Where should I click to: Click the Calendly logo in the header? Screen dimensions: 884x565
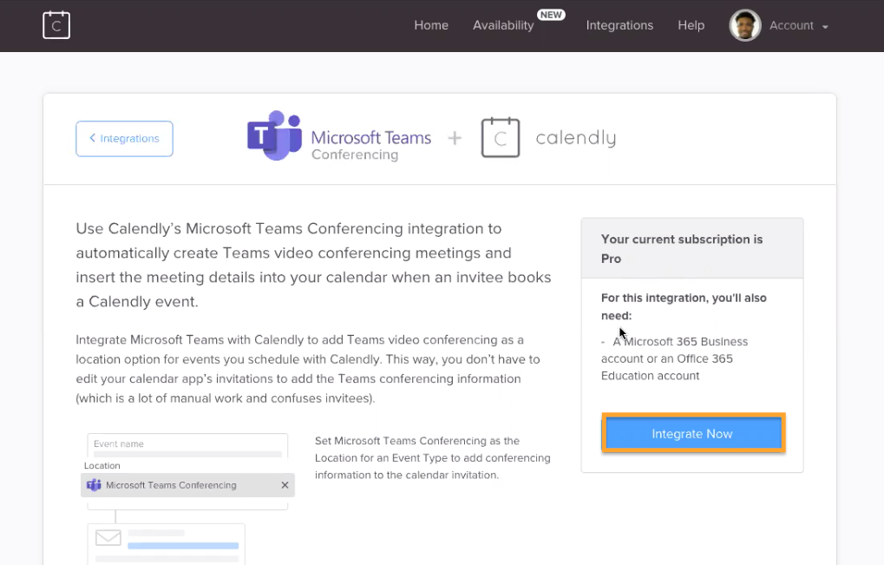pos(56,25)
